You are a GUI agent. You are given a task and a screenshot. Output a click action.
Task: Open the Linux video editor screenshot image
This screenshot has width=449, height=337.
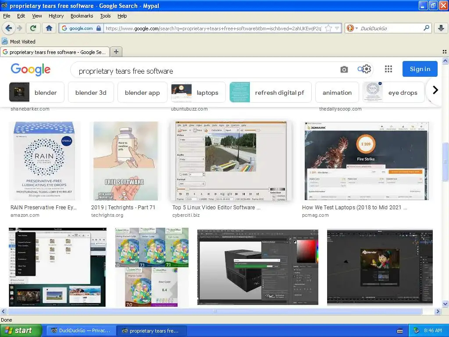231,161
